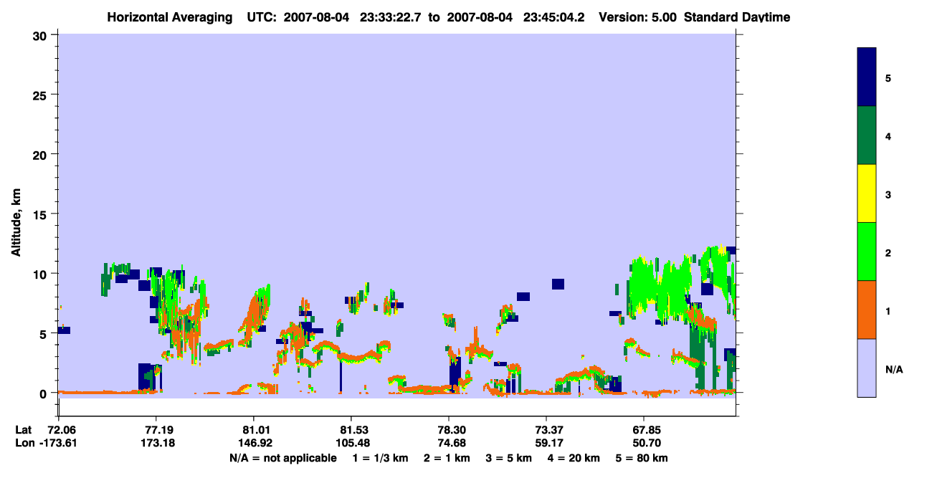Screen dimensions: 932x478
Task: Click the longitude value '-173.61'
Action: click(x=58, y=443)
